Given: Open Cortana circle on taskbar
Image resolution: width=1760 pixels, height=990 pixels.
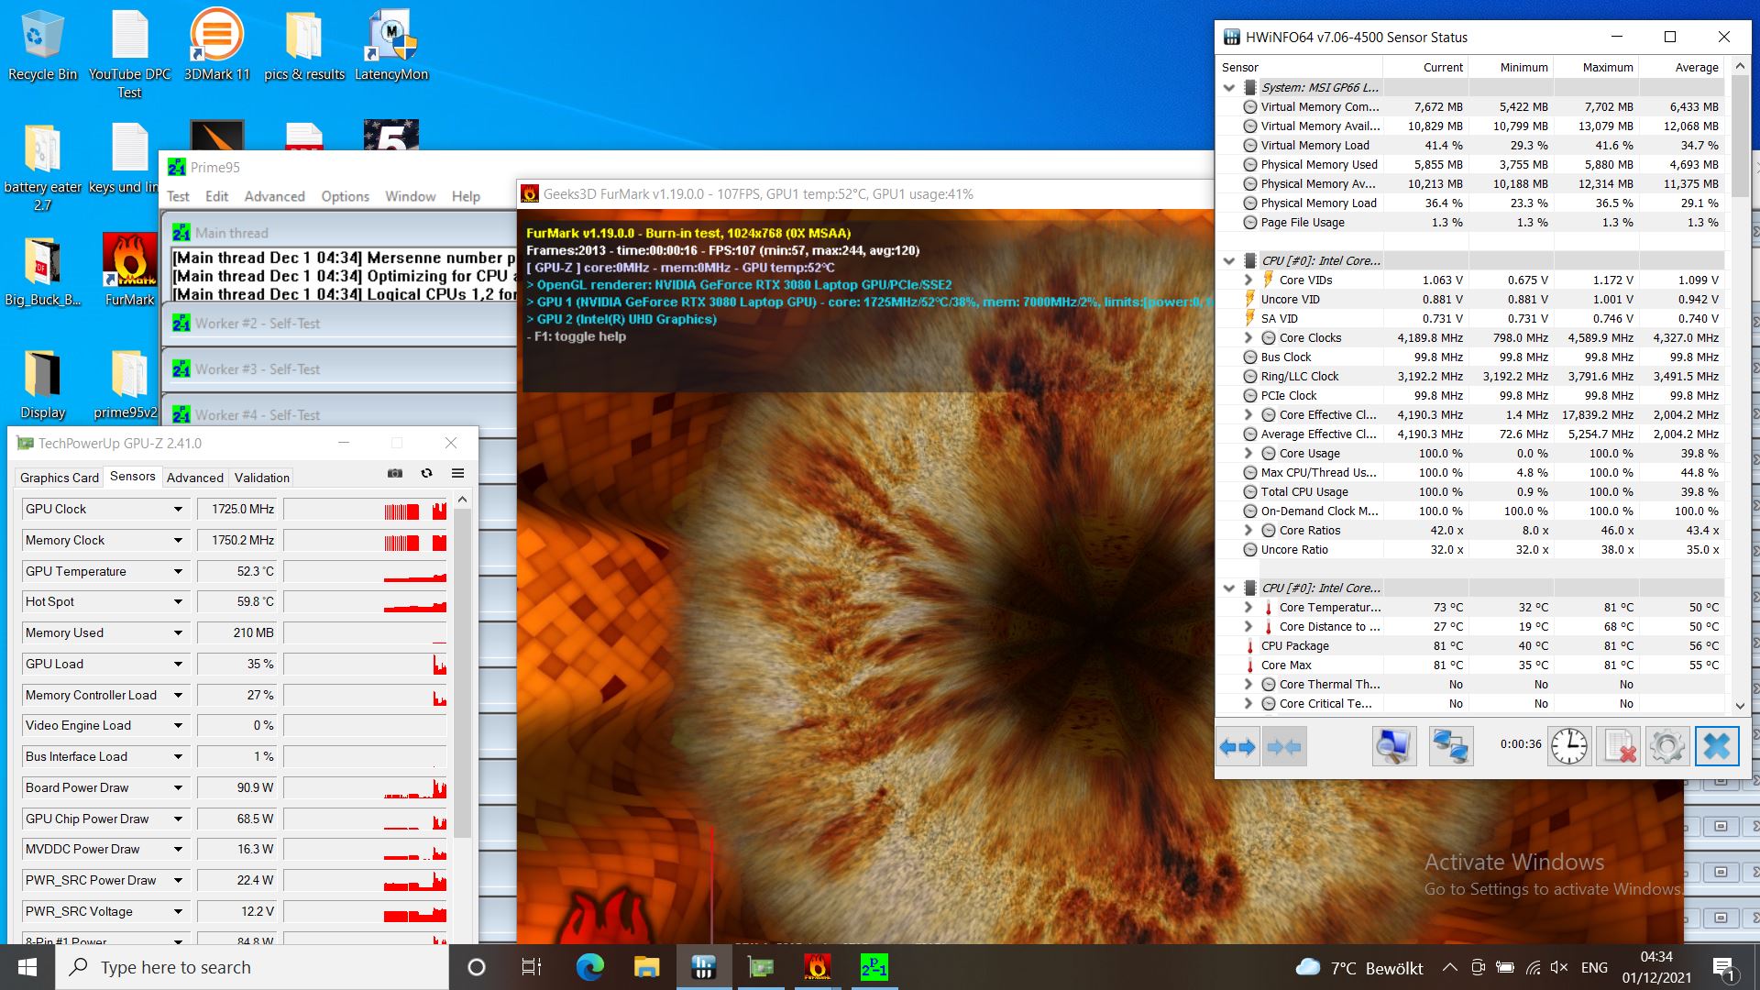Looking at the screenshot, I should tap(476, 967).
